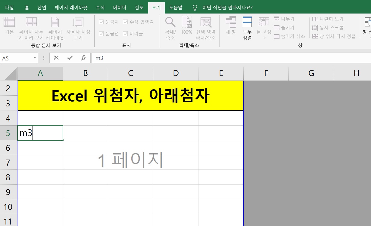Open Insert Function (fx) dialog
The height and width of the screenshot is (226, 371).
pos(83,58)
